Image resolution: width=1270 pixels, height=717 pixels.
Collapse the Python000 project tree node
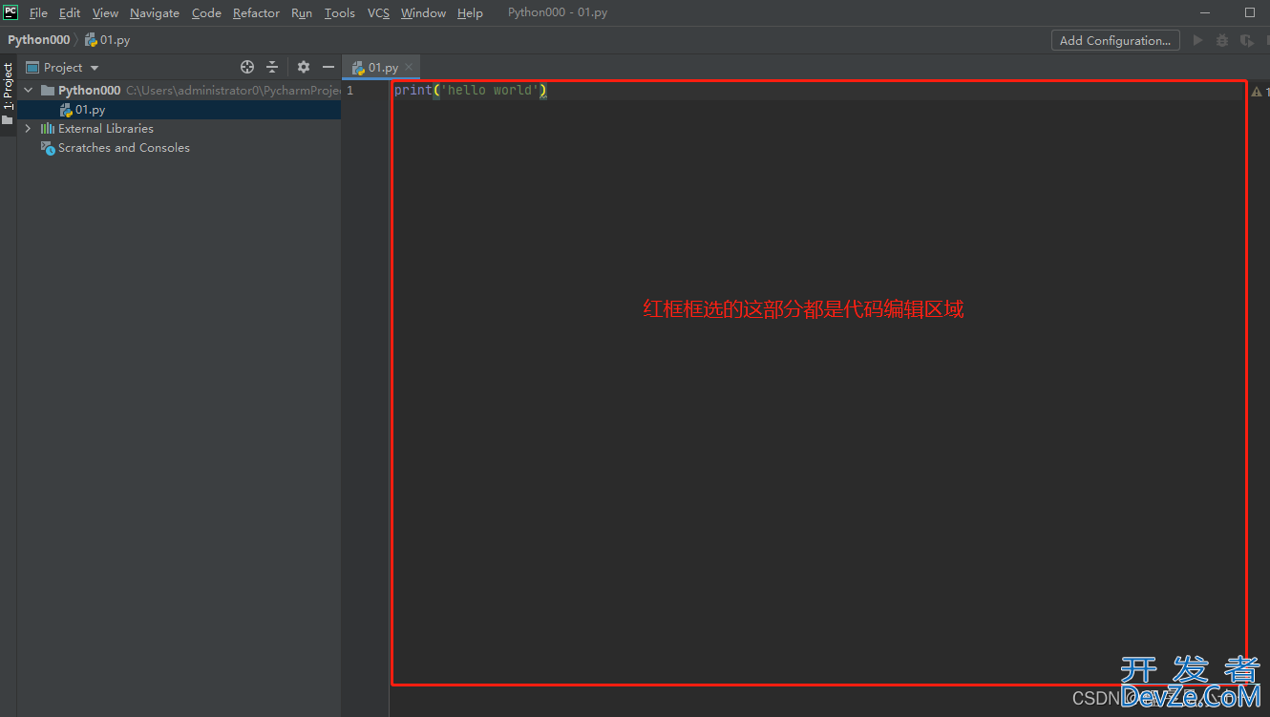[28, 90]
